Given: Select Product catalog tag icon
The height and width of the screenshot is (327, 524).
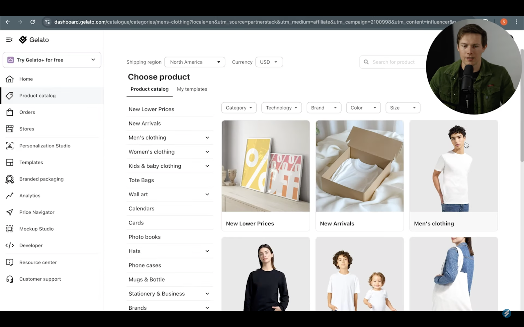Looking at the screenshot, I should (x=10, y=95).
